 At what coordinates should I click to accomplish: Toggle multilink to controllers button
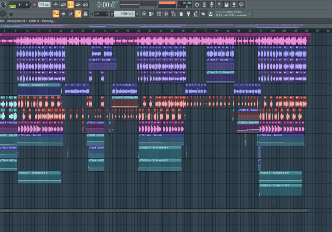click(85, 14)
